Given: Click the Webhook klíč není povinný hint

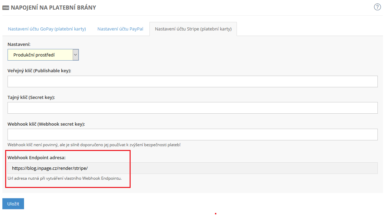Looking at the screenshot, I should [x=94, y=145].
